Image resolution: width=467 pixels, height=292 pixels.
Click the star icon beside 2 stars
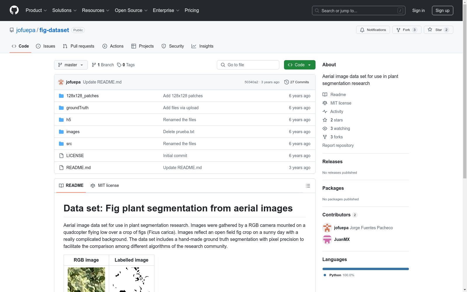tap(325, 120)
